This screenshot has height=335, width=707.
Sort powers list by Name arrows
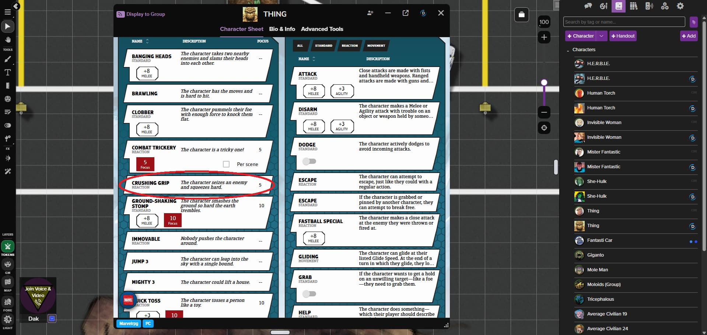[147, 41]
